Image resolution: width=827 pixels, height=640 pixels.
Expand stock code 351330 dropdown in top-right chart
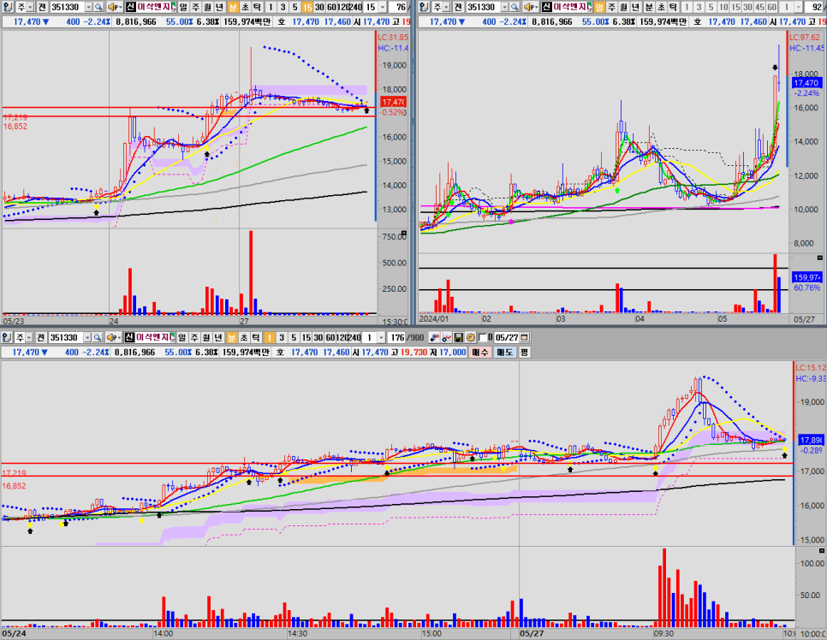tap(505, 7)
